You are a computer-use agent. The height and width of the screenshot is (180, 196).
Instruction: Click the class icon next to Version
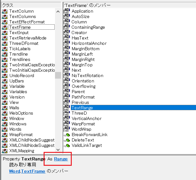point(5,97)
